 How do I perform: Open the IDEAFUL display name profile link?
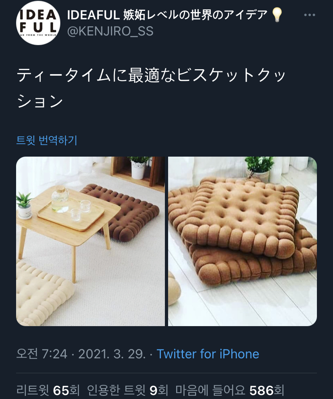(x=167, y=15)
